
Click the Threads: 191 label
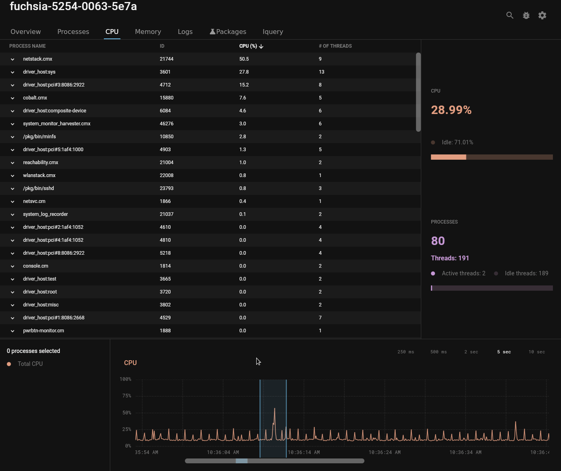coord(450,258)
